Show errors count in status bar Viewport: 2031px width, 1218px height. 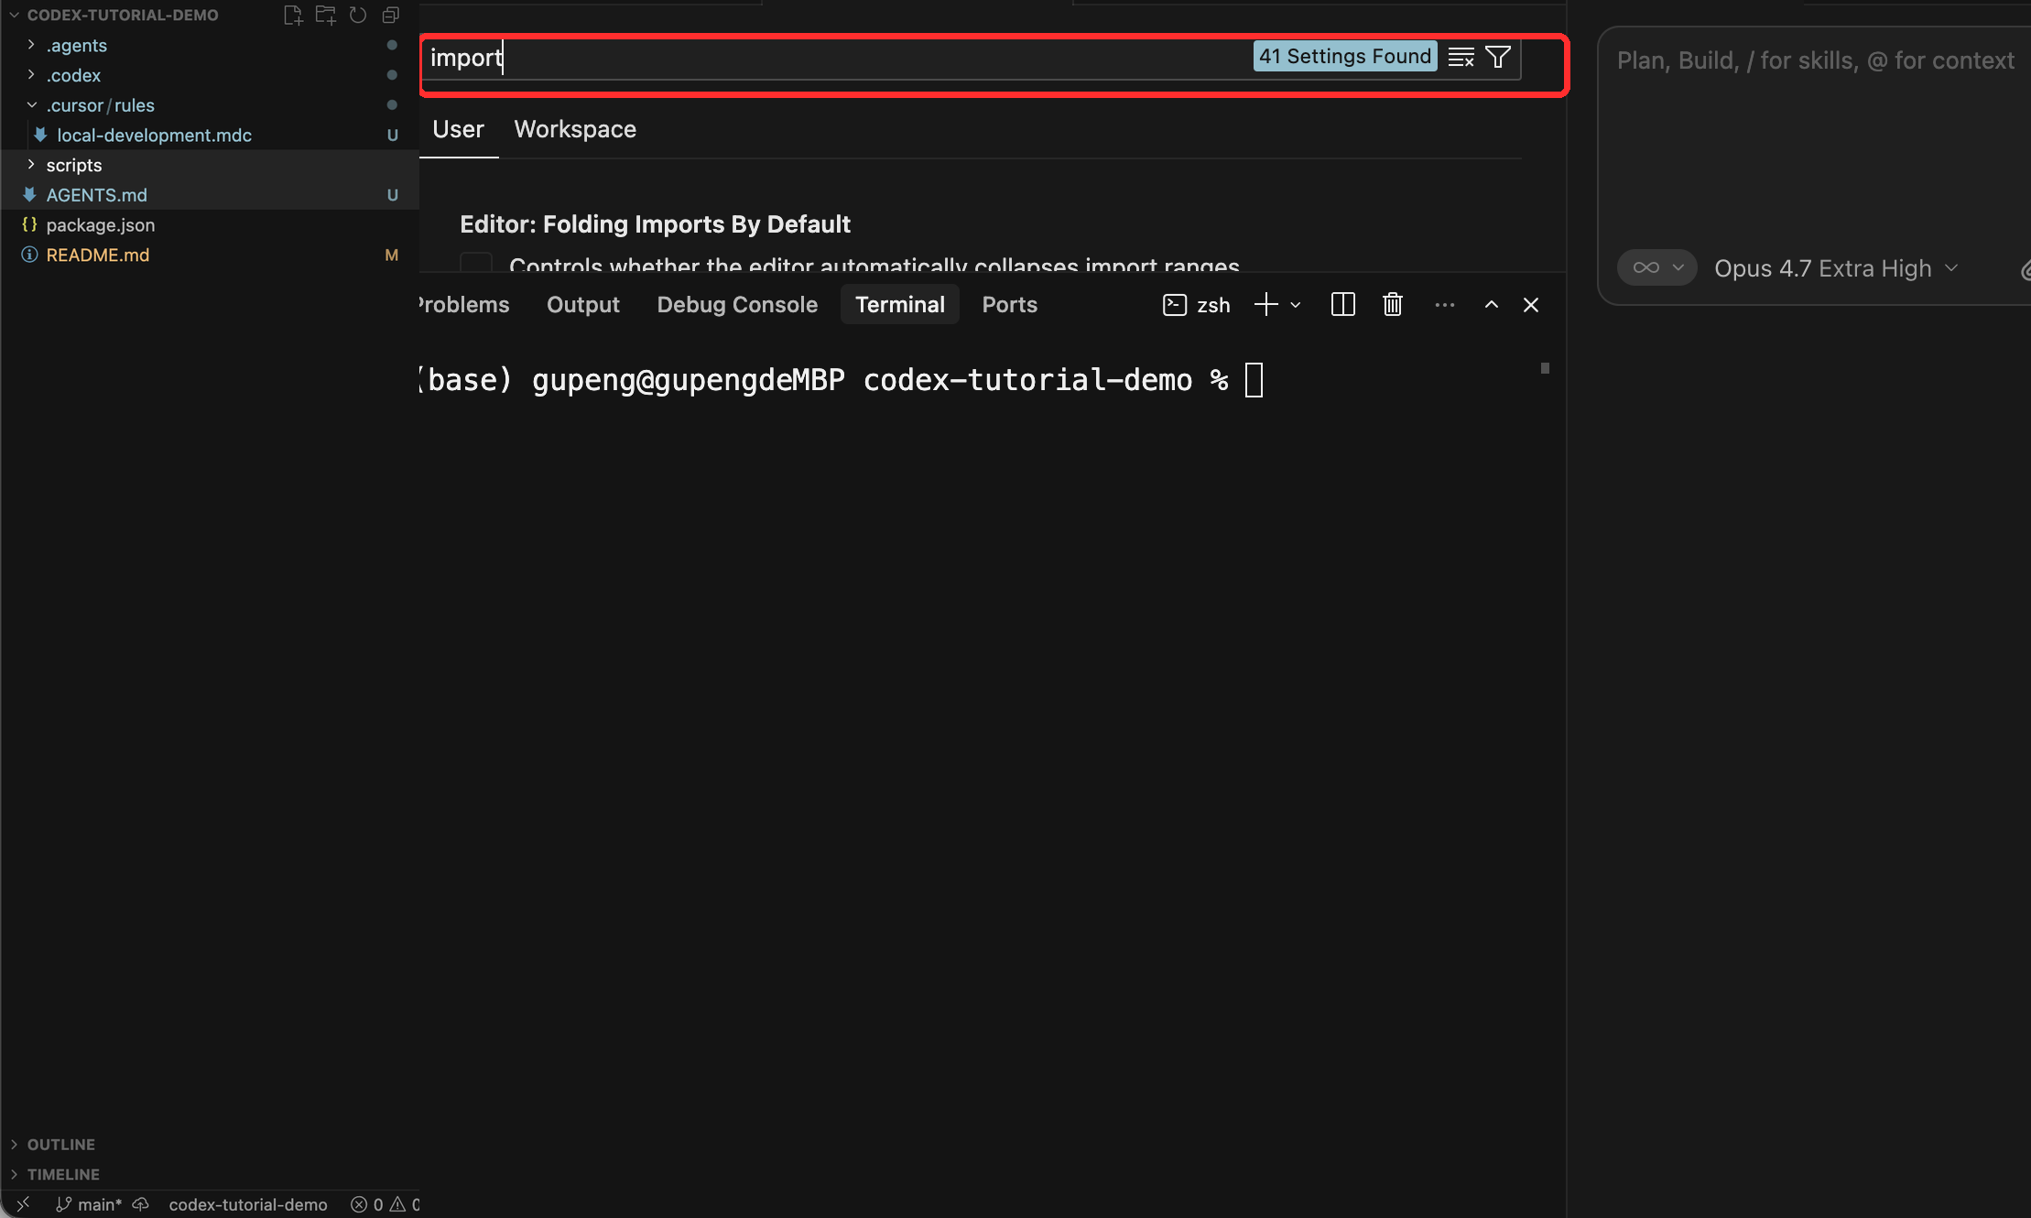(x=367, y=1204)
